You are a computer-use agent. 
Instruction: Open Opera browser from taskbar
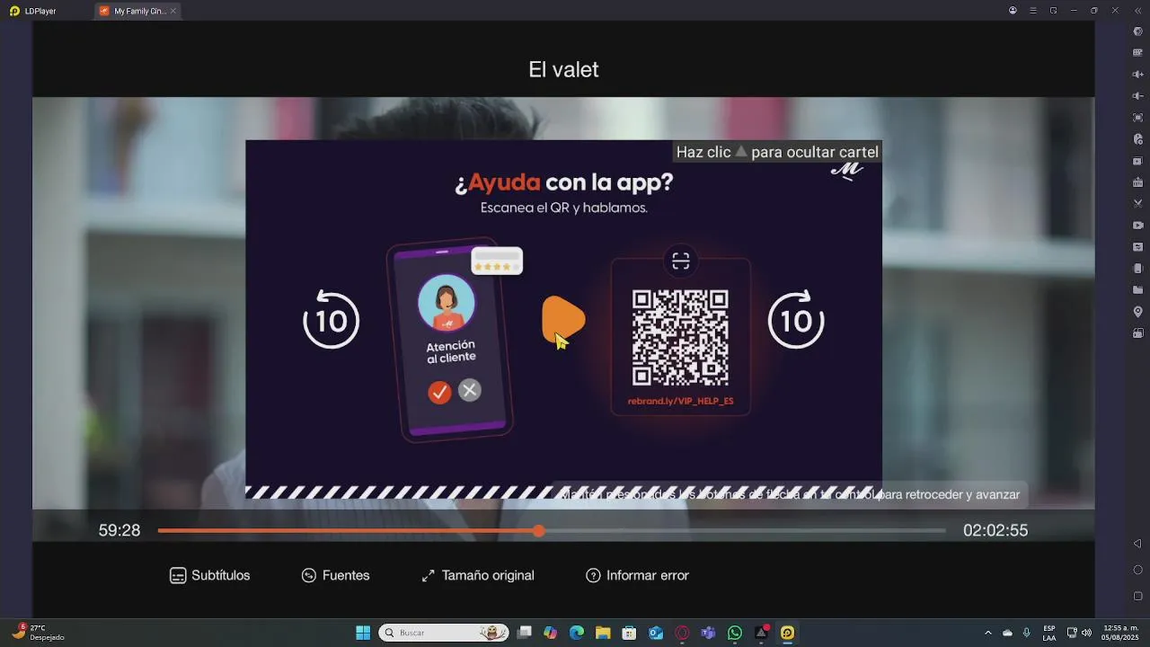[x=682, y=633]
